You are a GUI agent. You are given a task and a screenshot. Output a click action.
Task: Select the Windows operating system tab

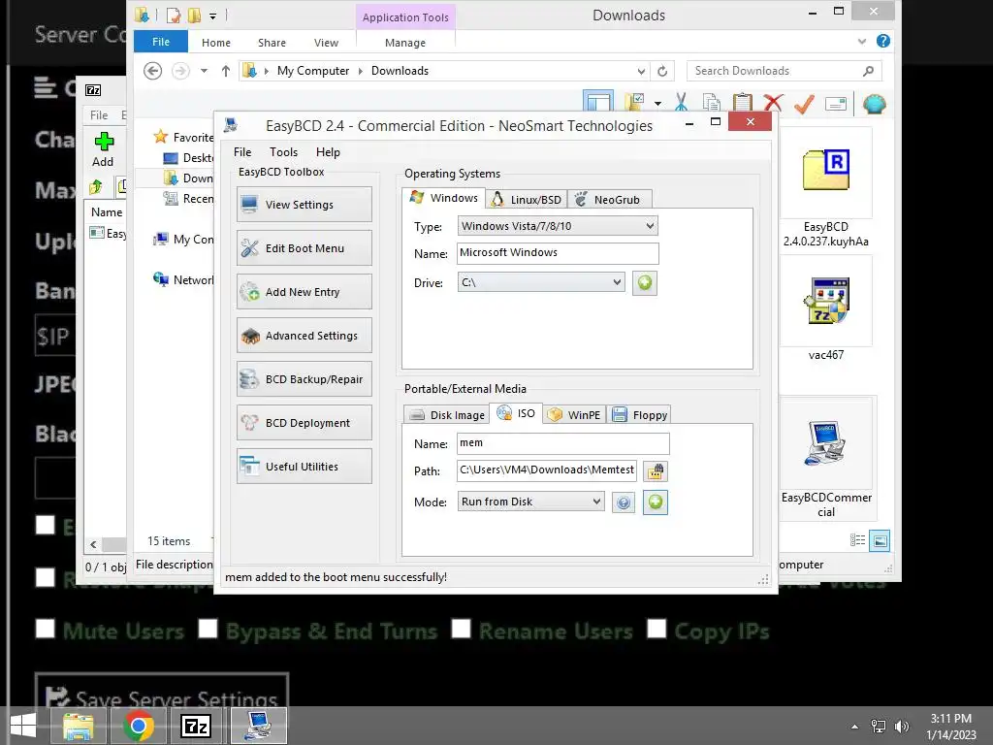tap(443, 198)
